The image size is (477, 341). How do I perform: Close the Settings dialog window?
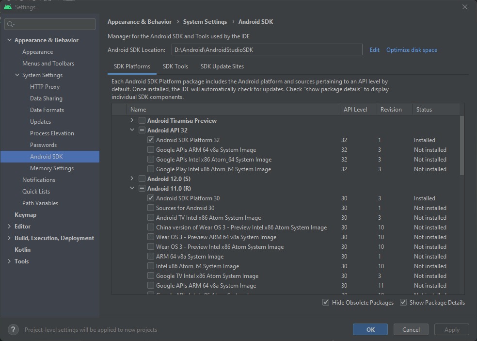tap(464, 7)
